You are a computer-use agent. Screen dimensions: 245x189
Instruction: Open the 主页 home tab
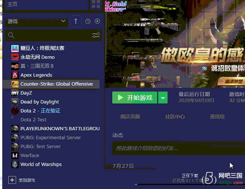click(46, 5)
